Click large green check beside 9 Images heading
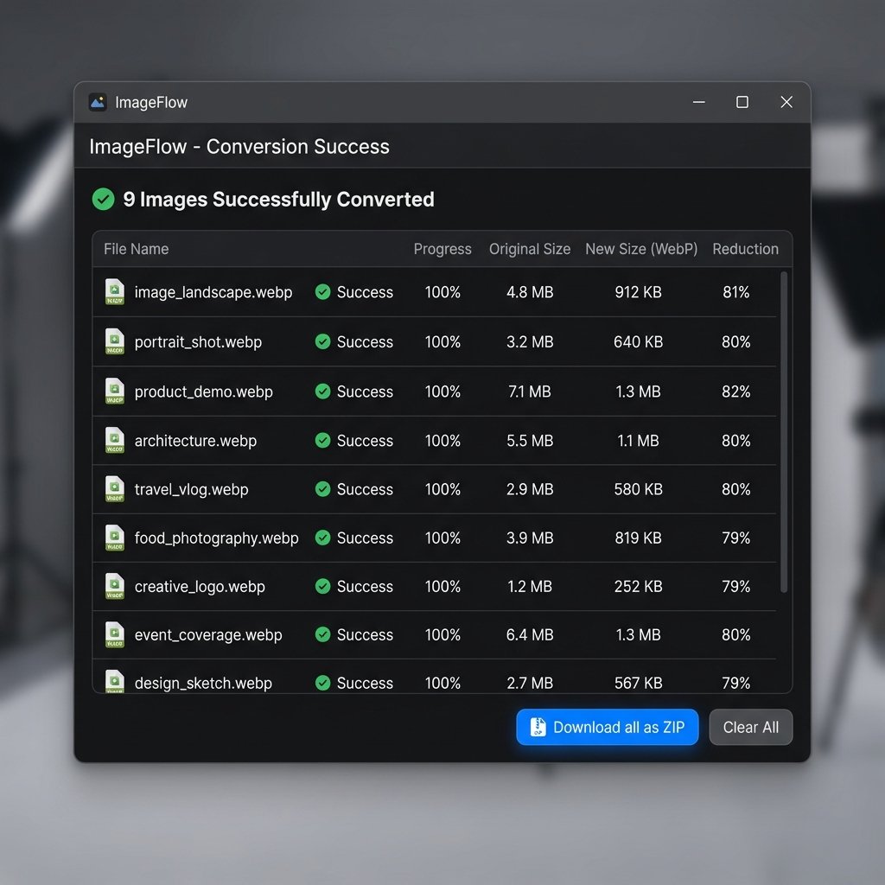 point(104,199)
